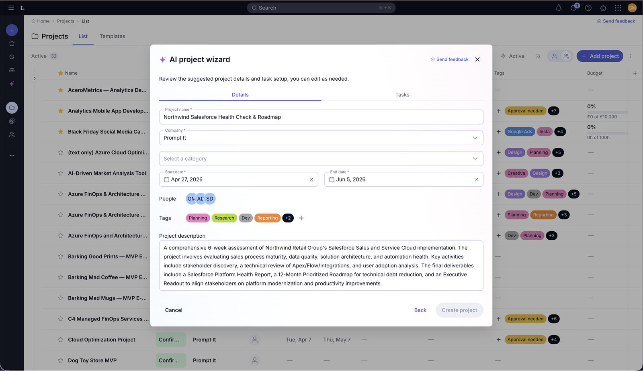This screenshot has width=643, height=371.
Task: Star the Barking Good Prints project
Action: point(61,257)
